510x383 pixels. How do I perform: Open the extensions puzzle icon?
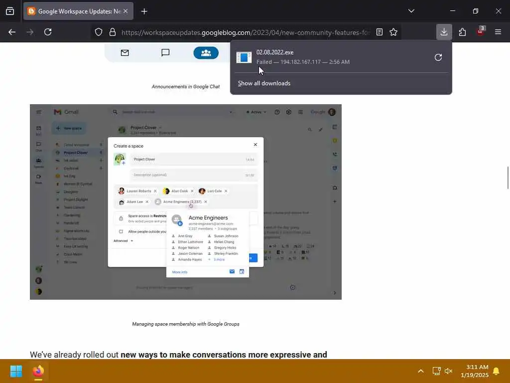coord(462,32)
